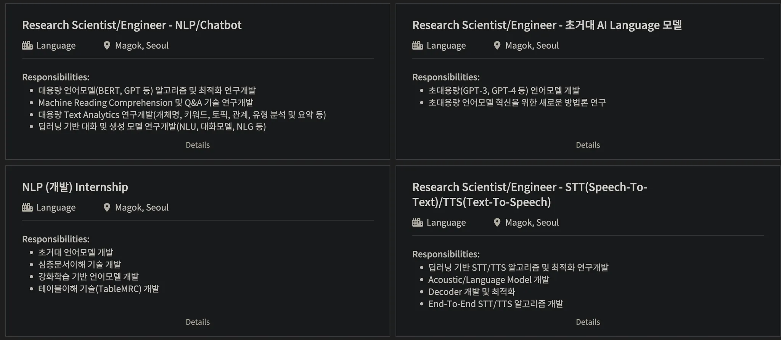Click location pin in STT/TTS card
This screenshot has width=781, height=340.
click(x=497, y=222)
